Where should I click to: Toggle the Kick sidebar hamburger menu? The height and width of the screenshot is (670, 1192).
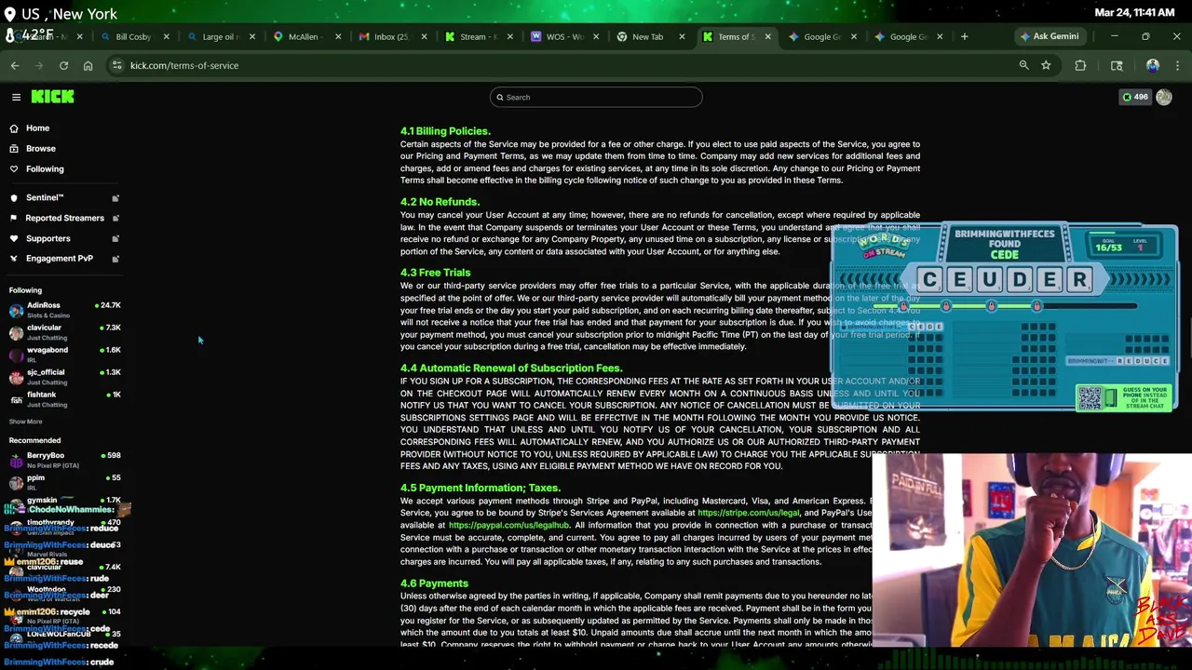(x=16, y=97)
